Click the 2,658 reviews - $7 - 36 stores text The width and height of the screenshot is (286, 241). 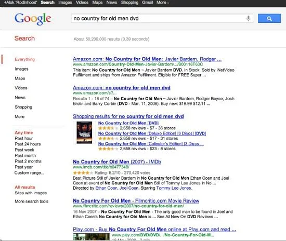click(x=147, y=128)
